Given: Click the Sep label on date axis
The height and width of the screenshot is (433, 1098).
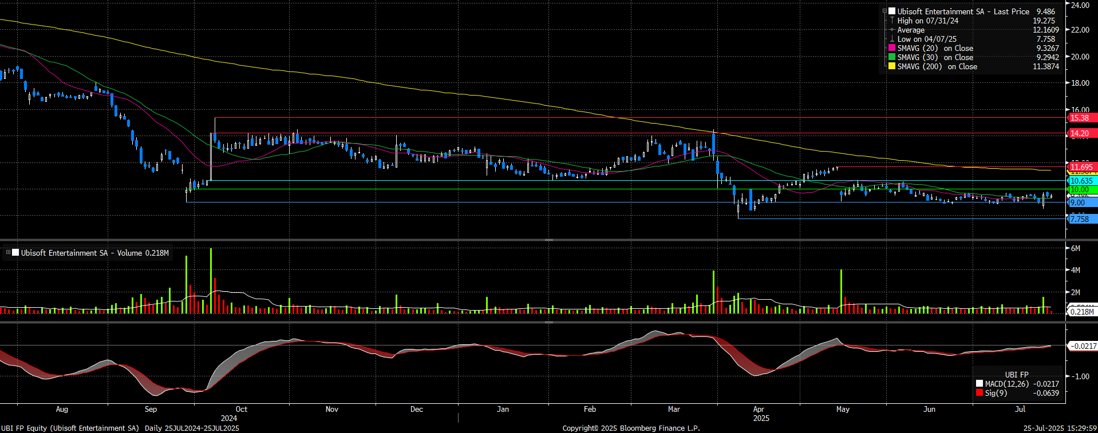Looking at the screenshot, I should pos(151,409).
